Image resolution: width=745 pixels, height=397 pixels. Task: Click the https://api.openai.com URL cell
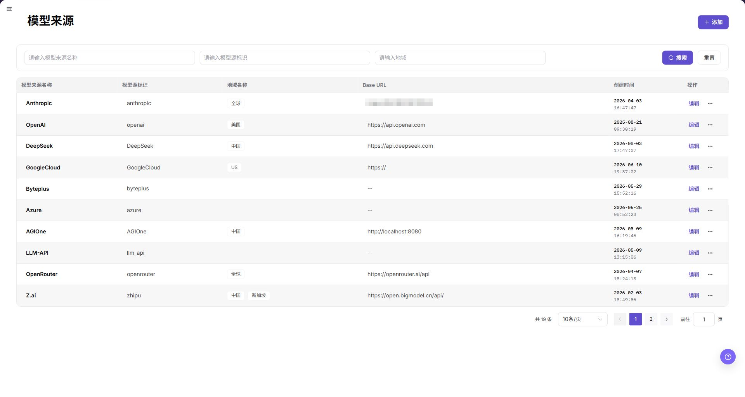click(x=396, y=125)
